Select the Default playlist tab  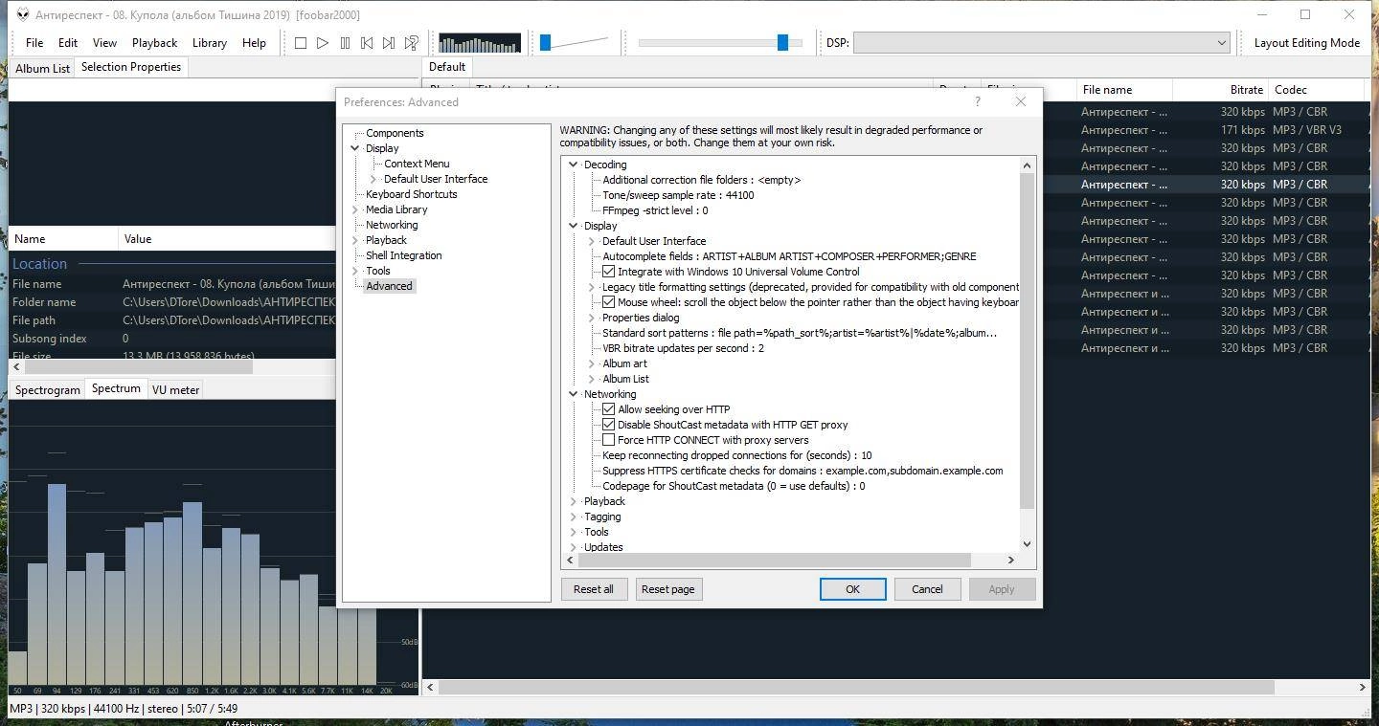click(447, 67)
